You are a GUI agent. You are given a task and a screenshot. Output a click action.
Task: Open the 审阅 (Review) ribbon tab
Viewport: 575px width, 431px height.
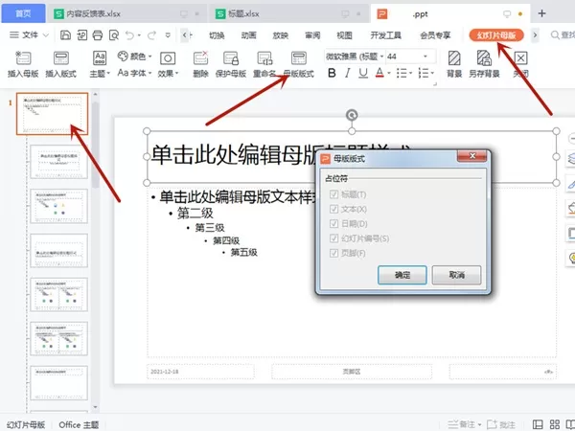(312, 35)
